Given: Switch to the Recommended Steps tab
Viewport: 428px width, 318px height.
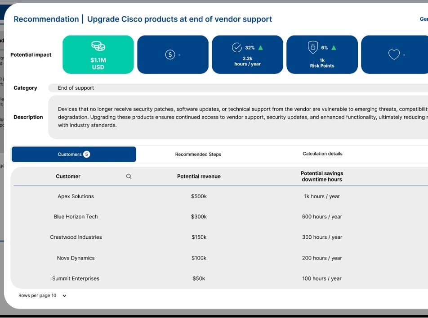Looking at the screenshot, I should pos(198,154).
